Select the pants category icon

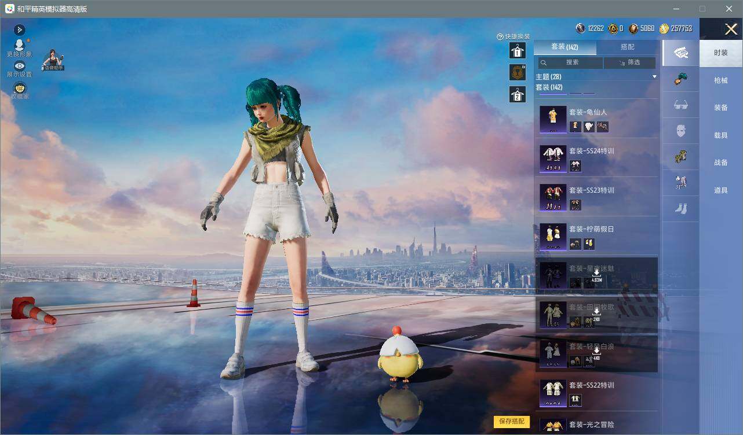pyautogui.click(x=681, y=182)
